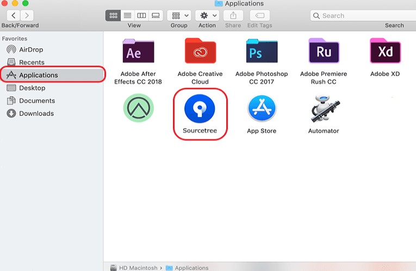The image size is (416, 271).
Task: Click the Favorites sidebar heading
Action: click(x=15, y=38)
